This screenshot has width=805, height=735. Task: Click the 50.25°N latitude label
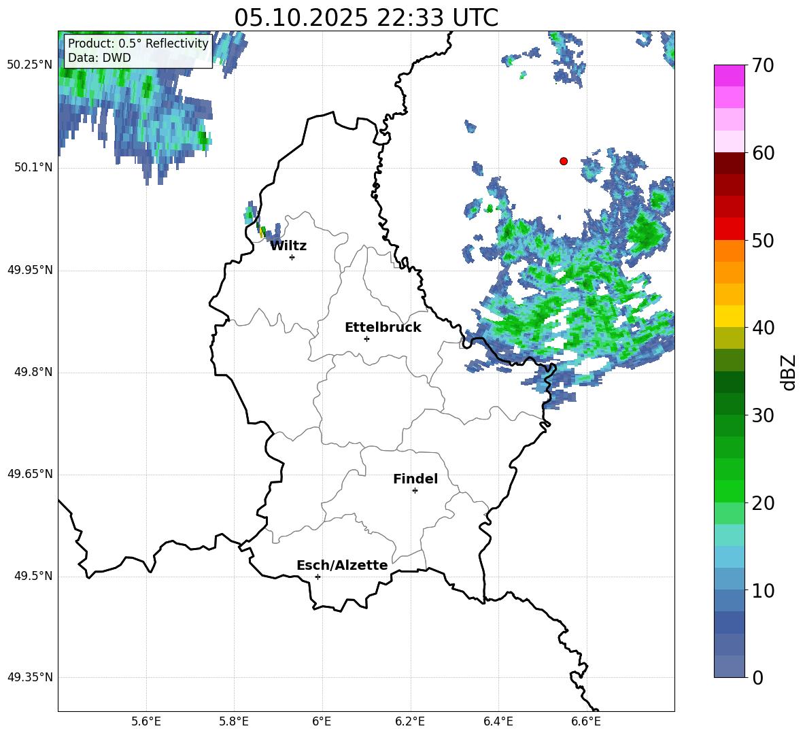click(x=30, y=66)
